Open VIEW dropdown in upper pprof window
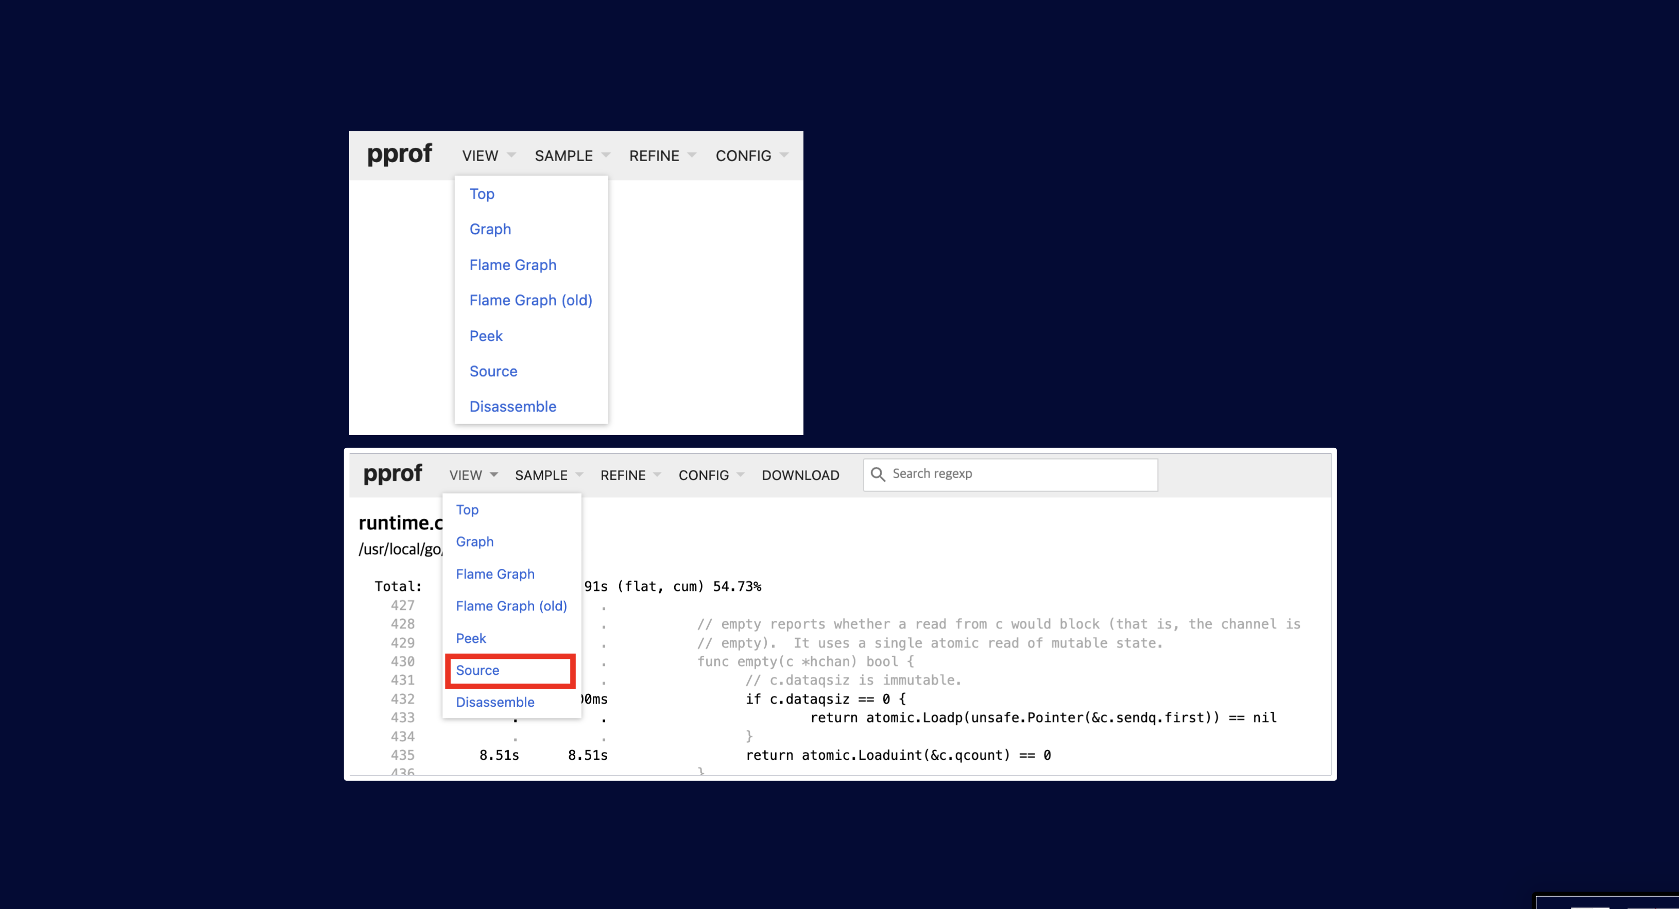 (x=488, y=156)
